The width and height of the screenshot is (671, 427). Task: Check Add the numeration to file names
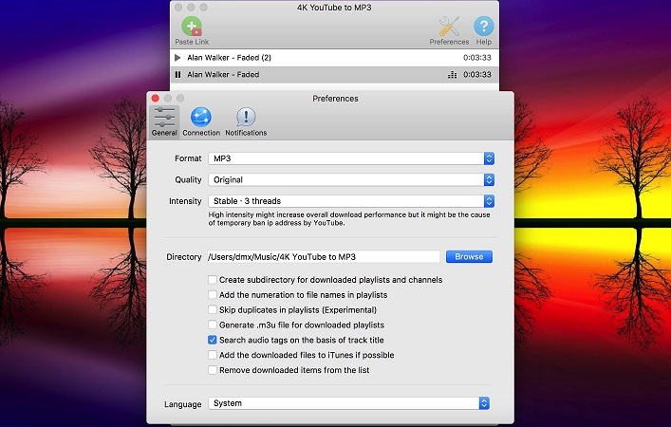[213, 295]
